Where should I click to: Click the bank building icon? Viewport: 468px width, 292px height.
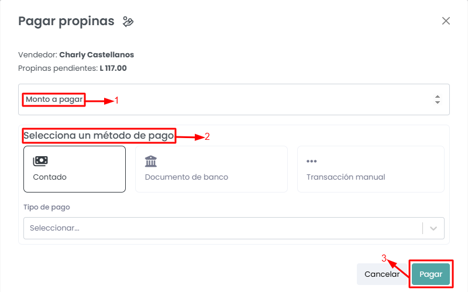click(x=151, y=161)
